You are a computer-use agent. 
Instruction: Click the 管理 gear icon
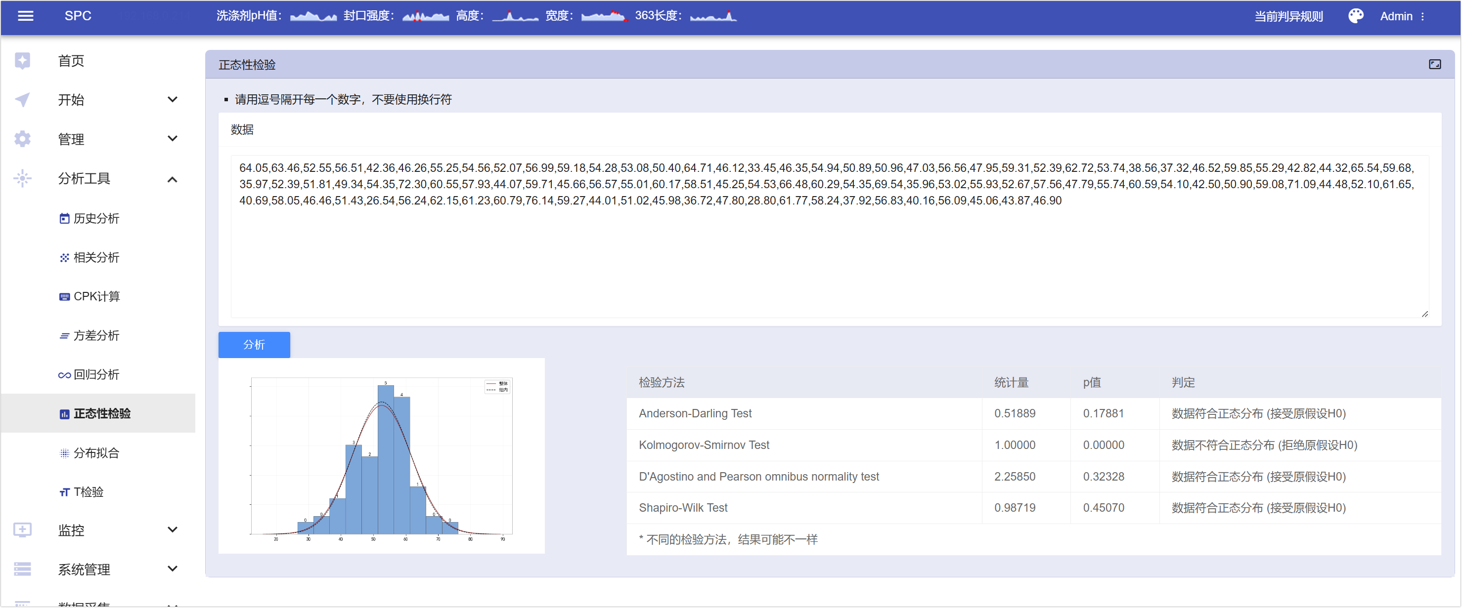click(22, 139)
